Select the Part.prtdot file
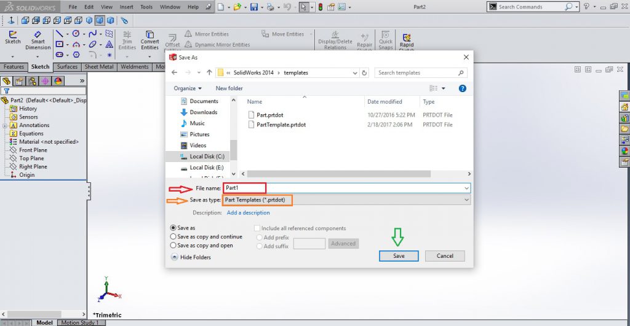Screen dimensions: 630x326 pyautogui.click(x=269, y=115)
